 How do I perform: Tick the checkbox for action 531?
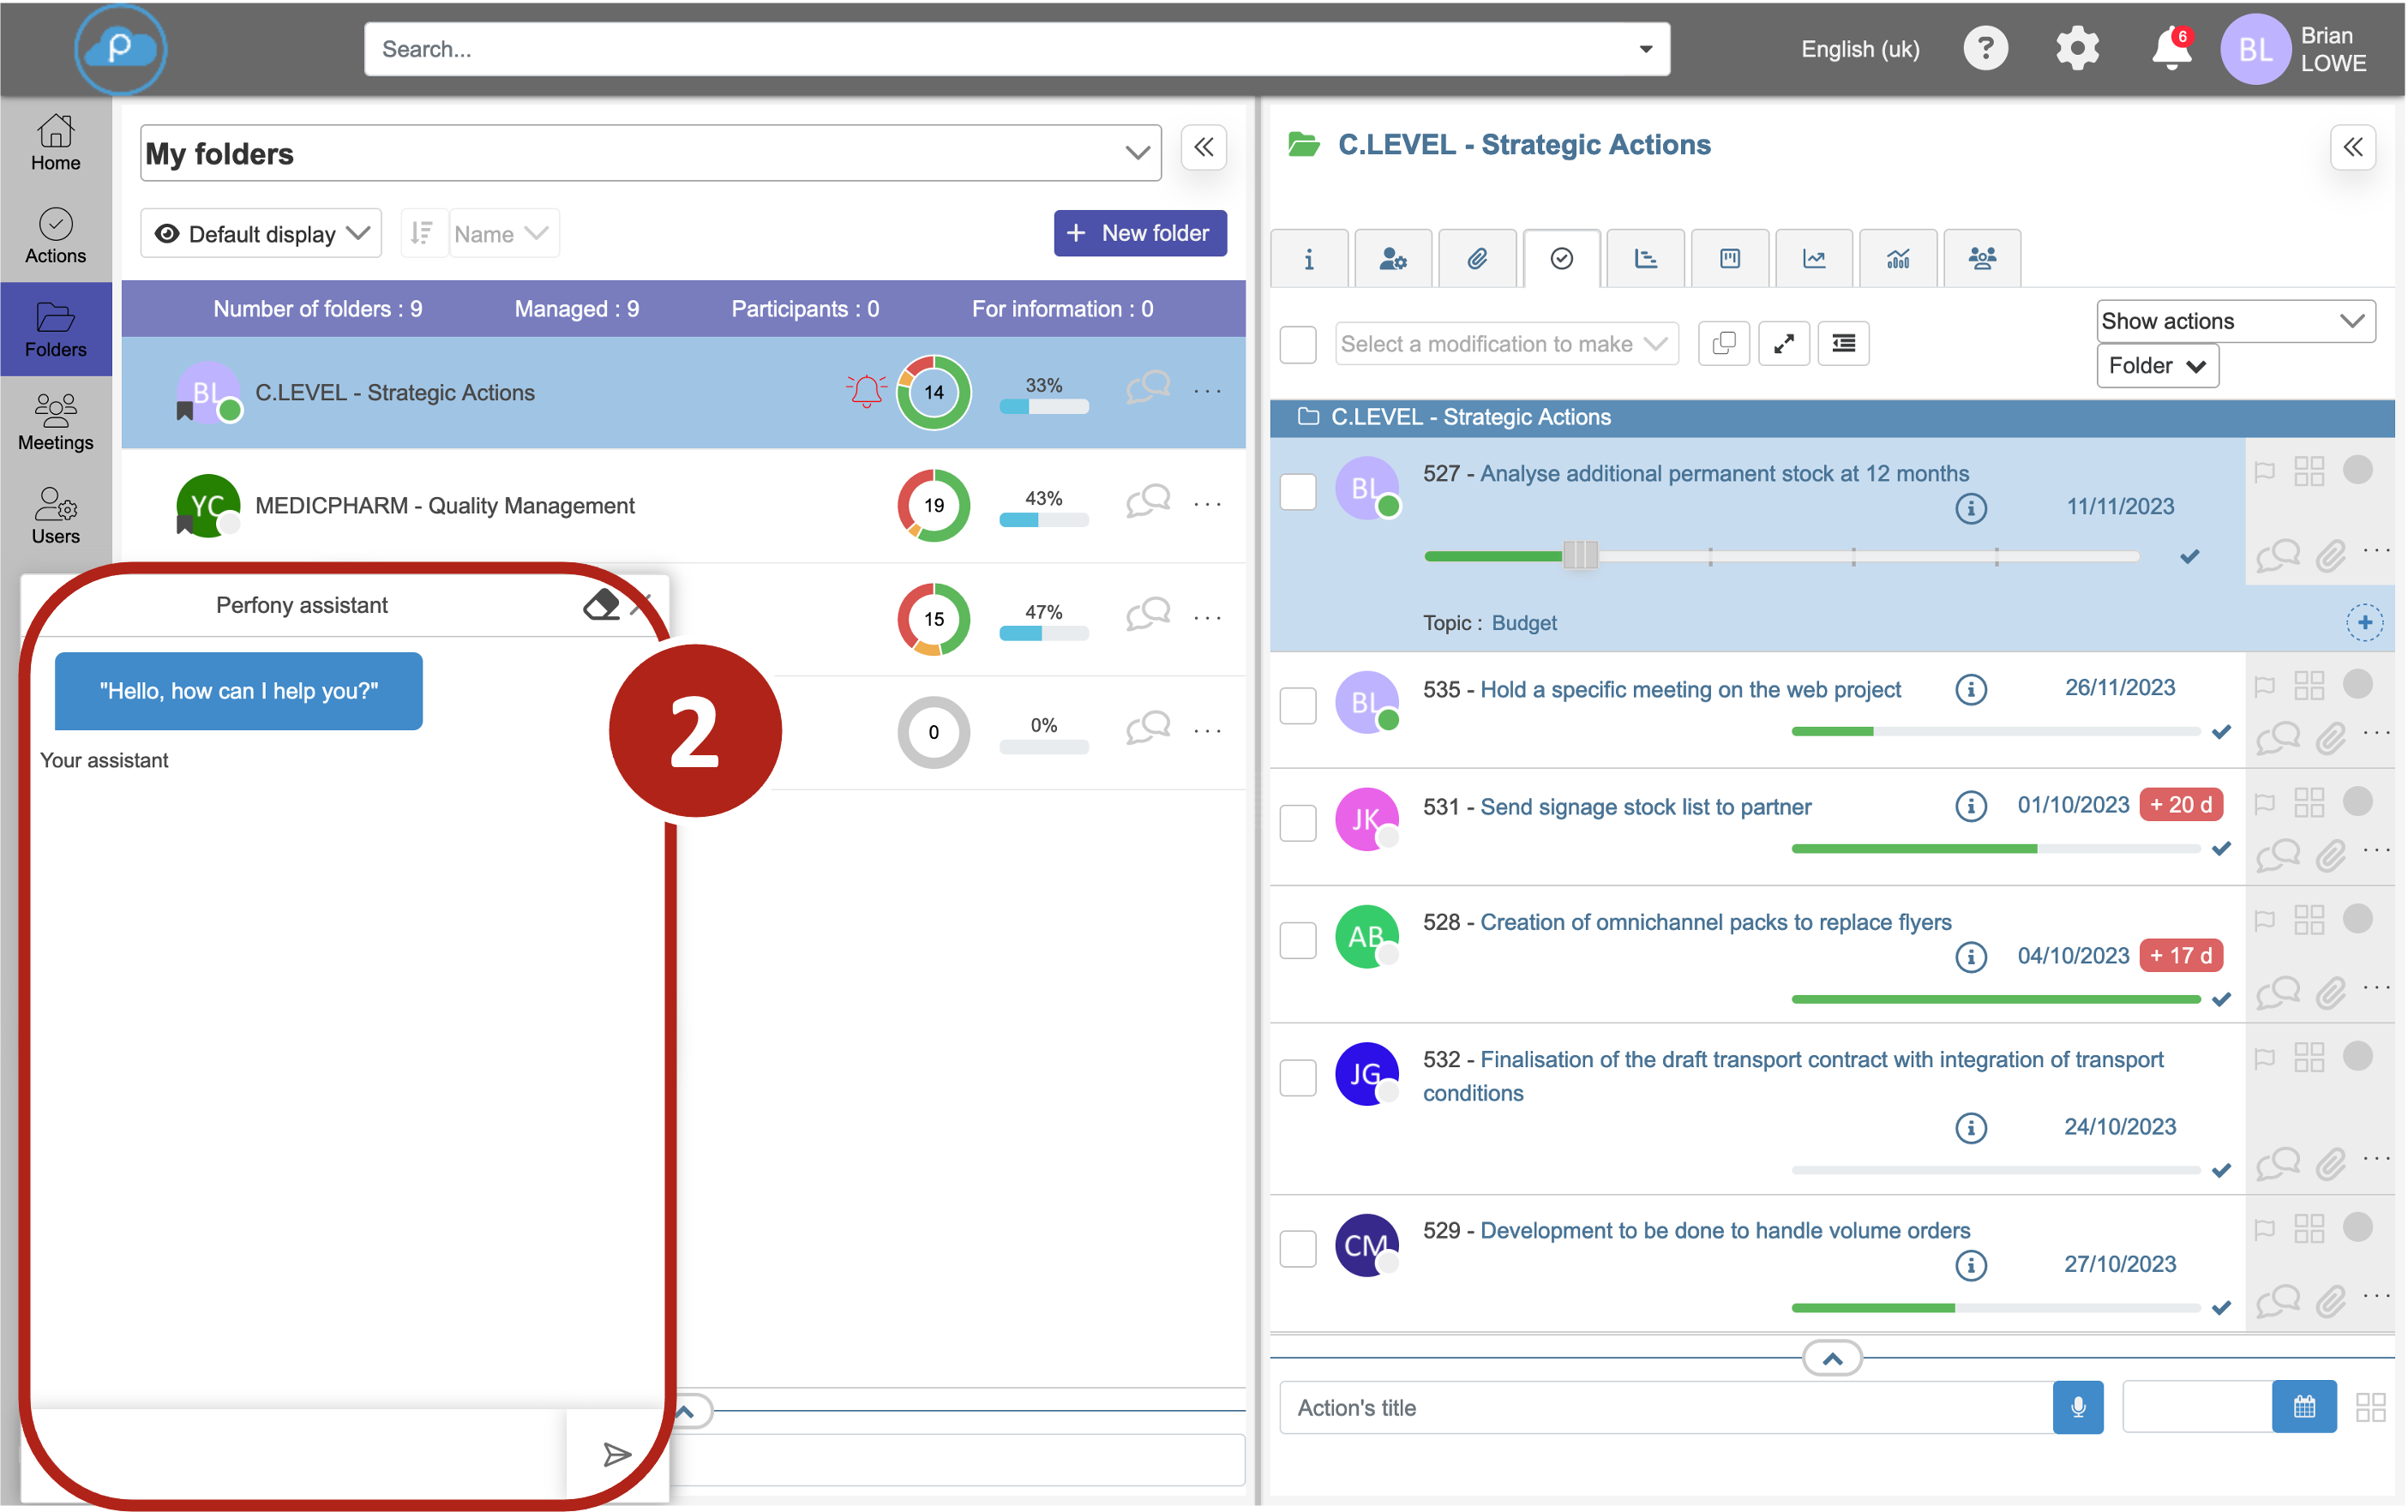(x=1297, y=823)
